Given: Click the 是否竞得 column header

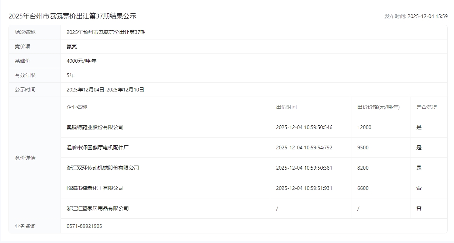Looking at the screenshot, I should (x=426, y=107).
